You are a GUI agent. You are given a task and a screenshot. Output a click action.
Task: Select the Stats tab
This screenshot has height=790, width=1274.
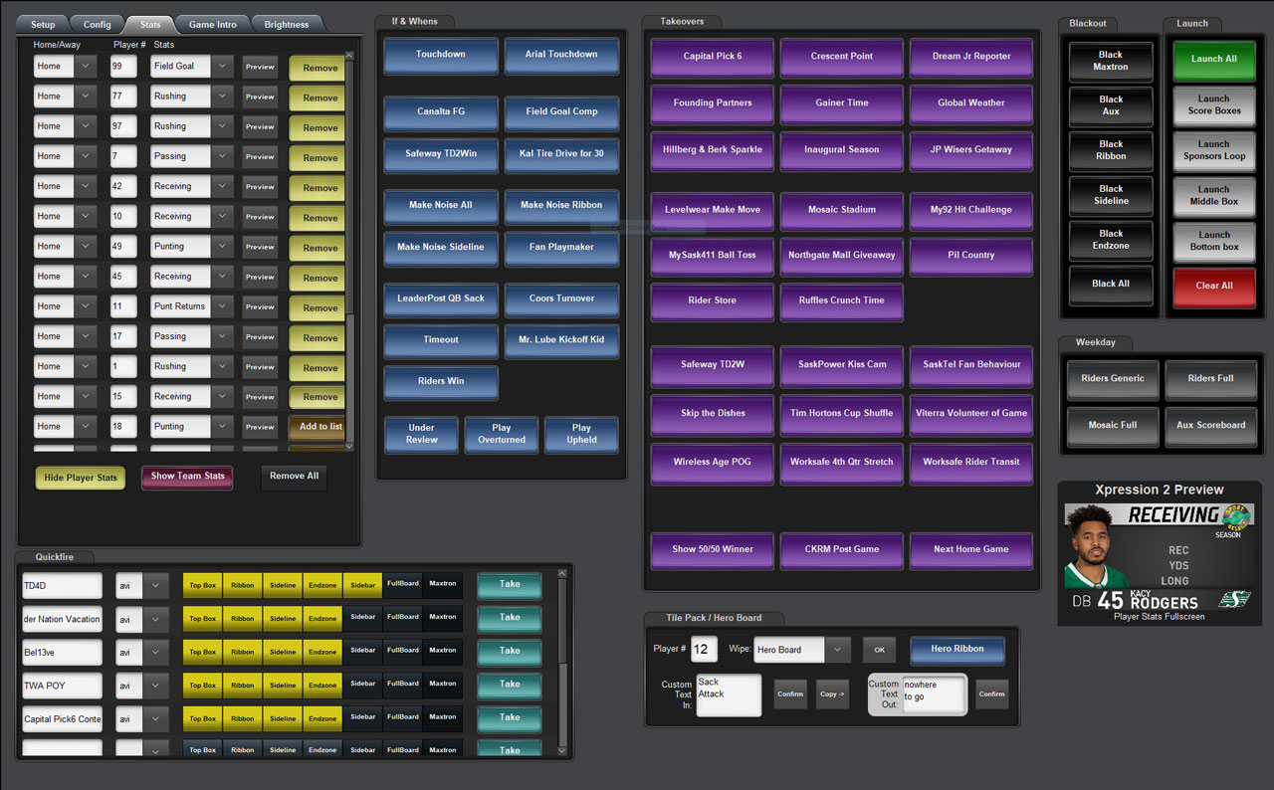coord(150,24)
